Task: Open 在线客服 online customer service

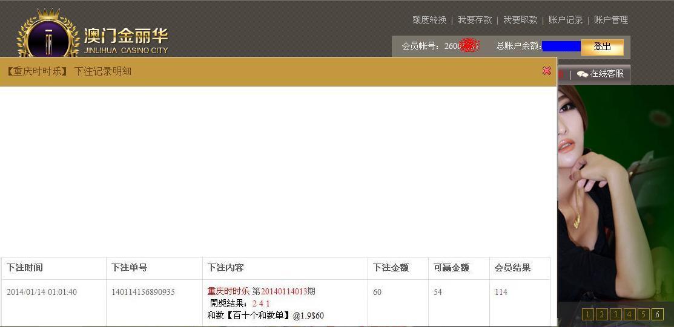Action: point(607,74)
